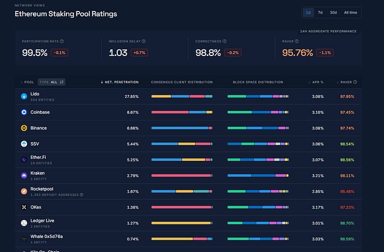Open RAVER column header help icon
The height and width of the screenshot is (252, 384).
pyautogui.click(x=355, y=82)
